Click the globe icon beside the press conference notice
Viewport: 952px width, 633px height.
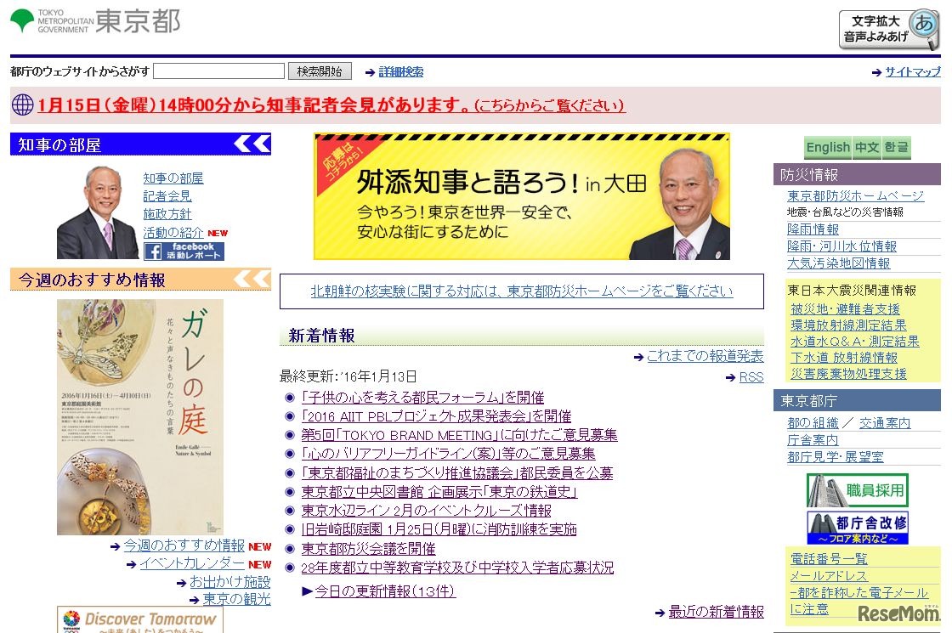(22, 105)
